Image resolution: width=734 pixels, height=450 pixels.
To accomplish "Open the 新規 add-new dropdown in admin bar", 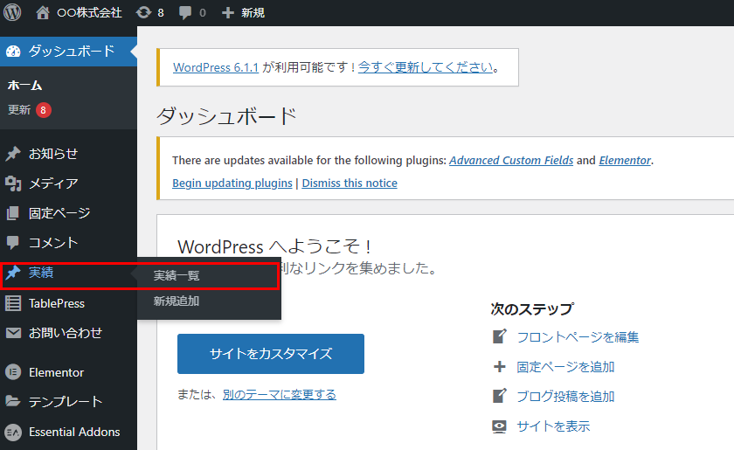I will pos(243,13).
